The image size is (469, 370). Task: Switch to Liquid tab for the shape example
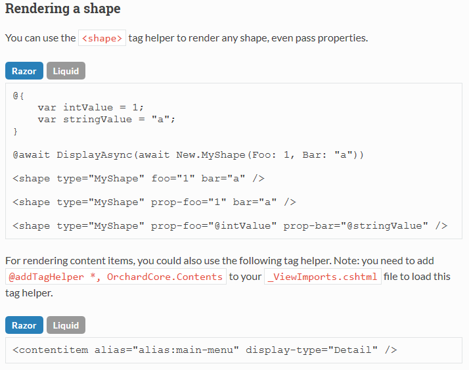[66, 70]
